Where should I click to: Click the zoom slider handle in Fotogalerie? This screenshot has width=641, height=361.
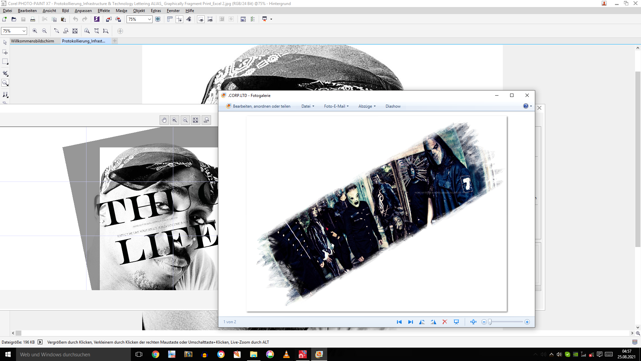(490, 322)
